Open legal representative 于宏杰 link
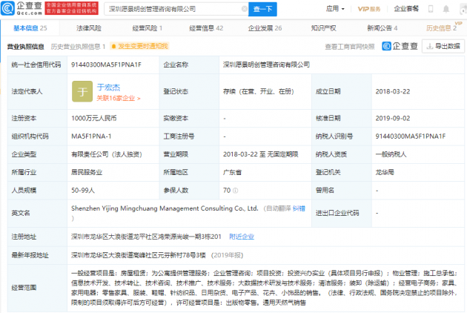The height and width of the screenshot is (313, 467). click(108, 87)
